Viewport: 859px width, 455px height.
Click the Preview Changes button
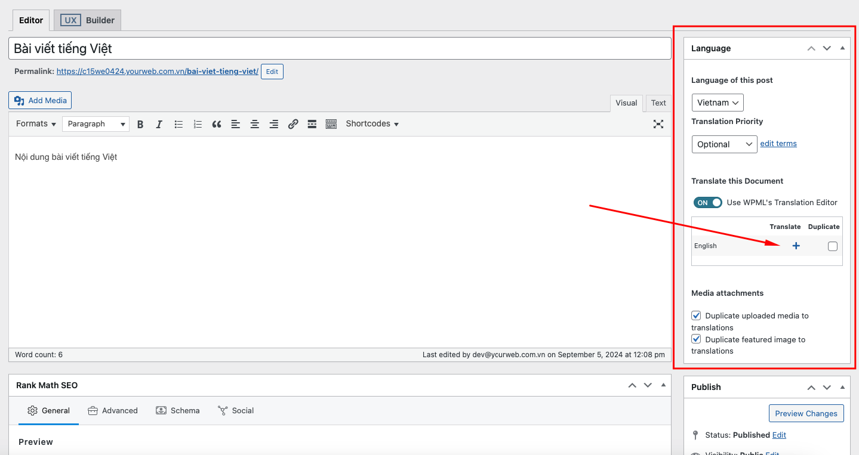(x=806, y=413)
